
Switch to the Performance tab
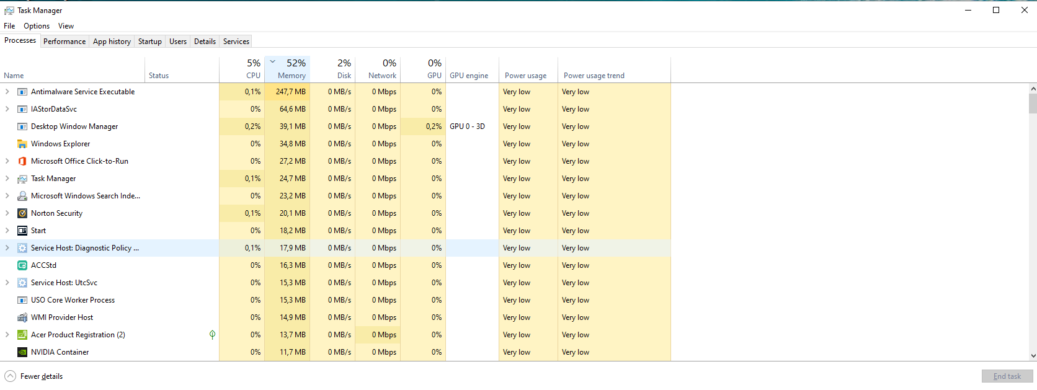point(65,42)
